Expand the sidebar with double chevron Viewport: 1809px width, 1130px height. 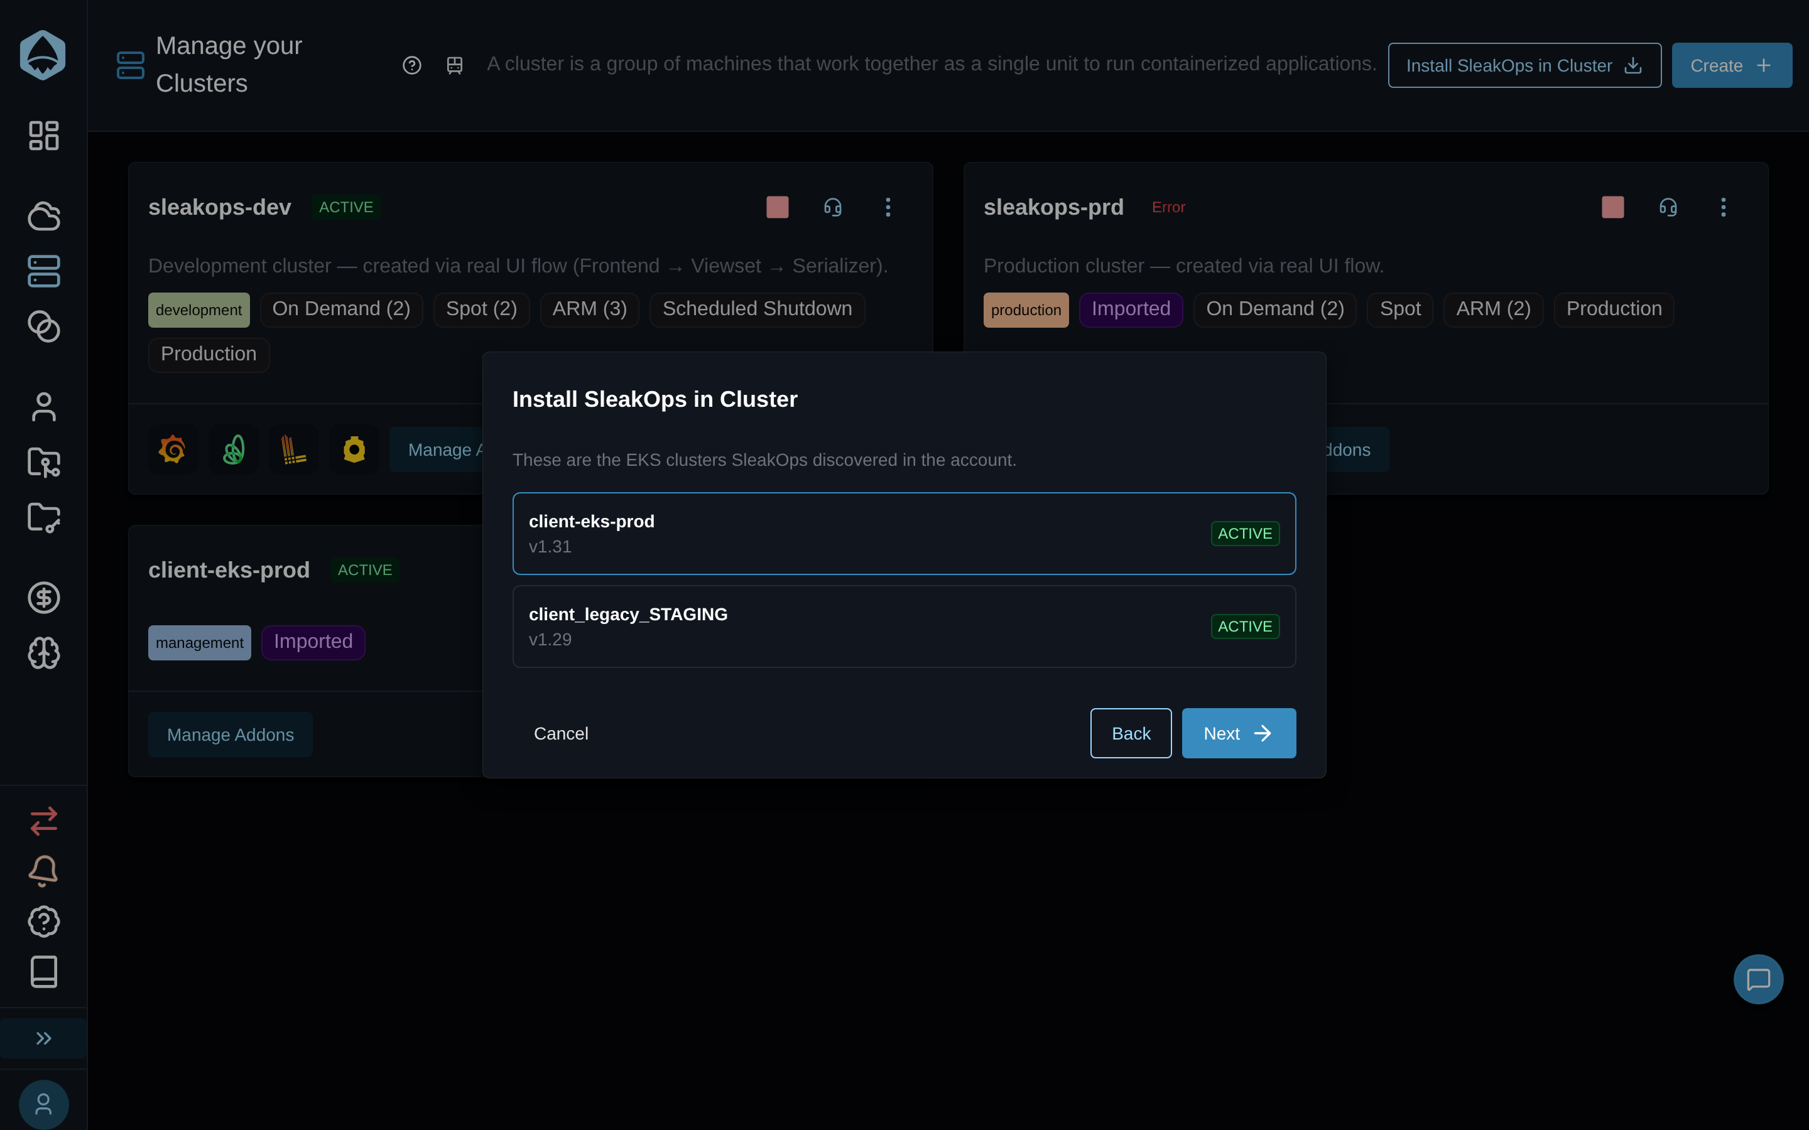click(43, 1038)
